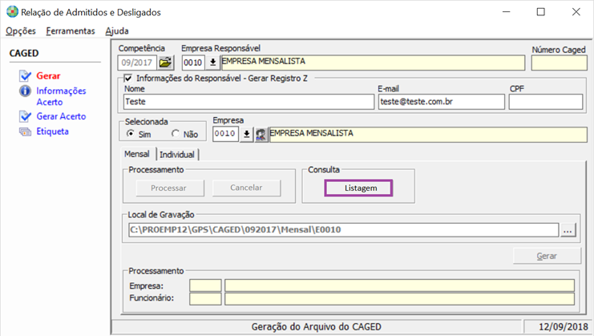Click the Gerar button below Local de Gravação
Viewport: 594px width, 336px height.
pyautogui.click(x=547, y=256)
